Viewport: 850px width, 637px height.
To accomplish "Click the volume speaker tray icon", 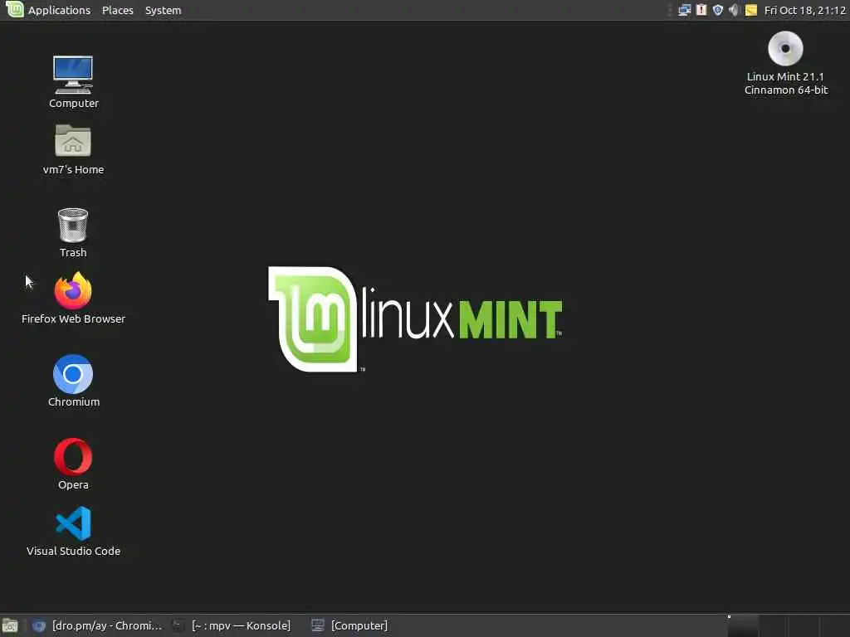I will coord(734,10).
